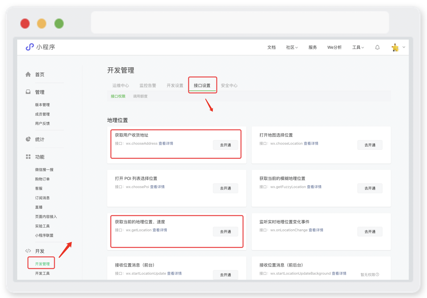Click 去开通 for wx.getFuzzyLocation
The width and height of the screenshot is (427, 298).
(370, 188)
